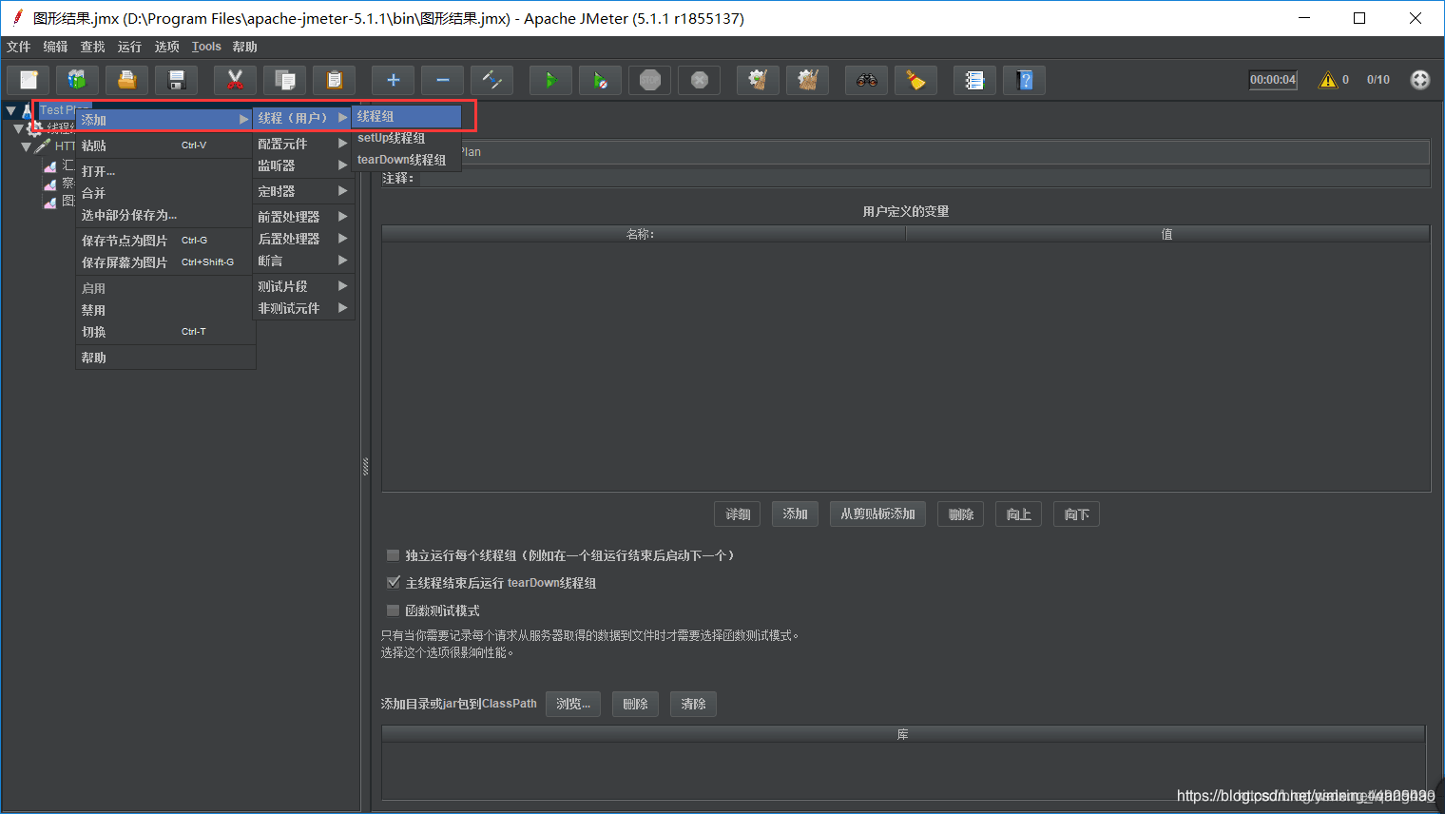Click the Stop test icon

[649, 80]
